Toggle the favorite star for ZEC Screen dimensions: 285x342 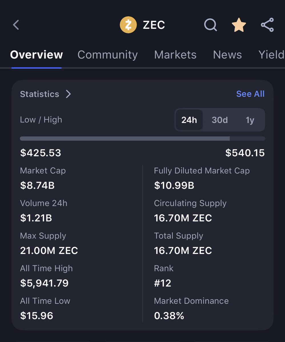click(x=238, y=25)
